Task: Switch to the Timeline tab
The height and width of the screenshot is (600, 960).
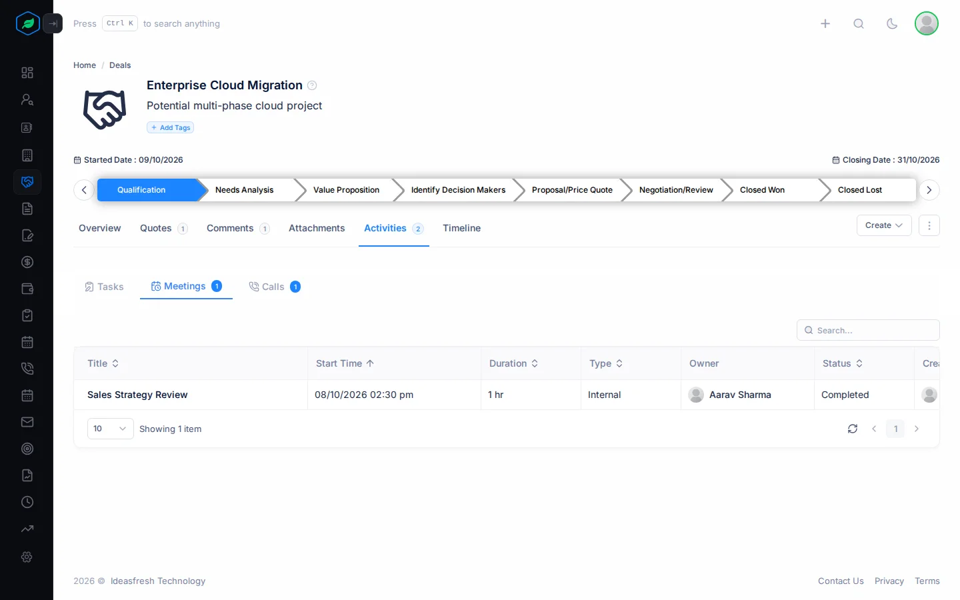Action: coord(461,228)
